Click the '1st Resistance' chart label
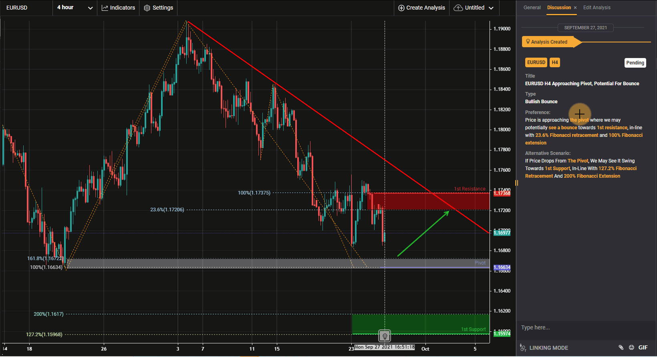Screen dimensions: 657x357 [470, 189]
